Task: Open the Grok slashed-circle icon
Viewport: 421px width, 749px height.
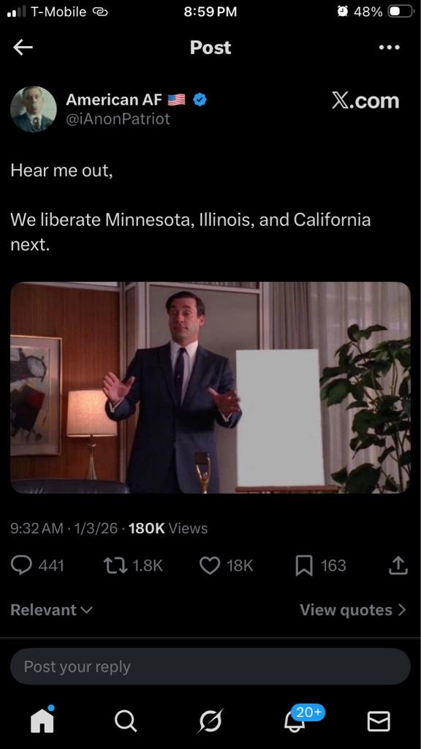Action: pyautogui.click(x=210, y=720)
